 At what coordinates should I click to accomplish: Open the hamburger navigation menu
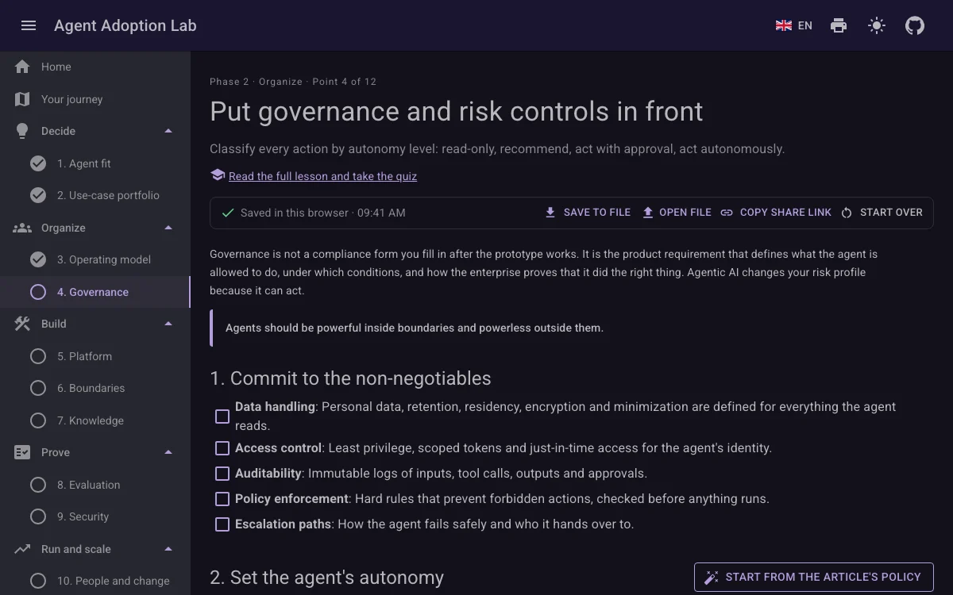tap(29, 25)
